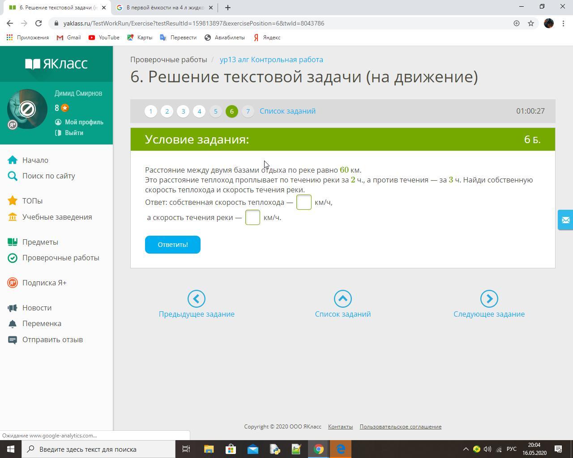573x458 pixels.
Task: Bookmark this page with star icon
Action: 531,23
